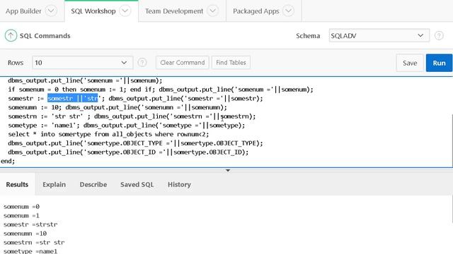Click the SQL Commands heading text
This screenshot has width=453, height=254.
point(45,36)
